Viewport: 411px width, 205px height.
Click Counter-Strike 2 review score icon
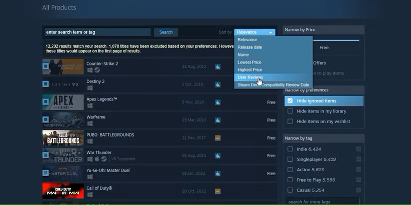(x=218, y=67)
